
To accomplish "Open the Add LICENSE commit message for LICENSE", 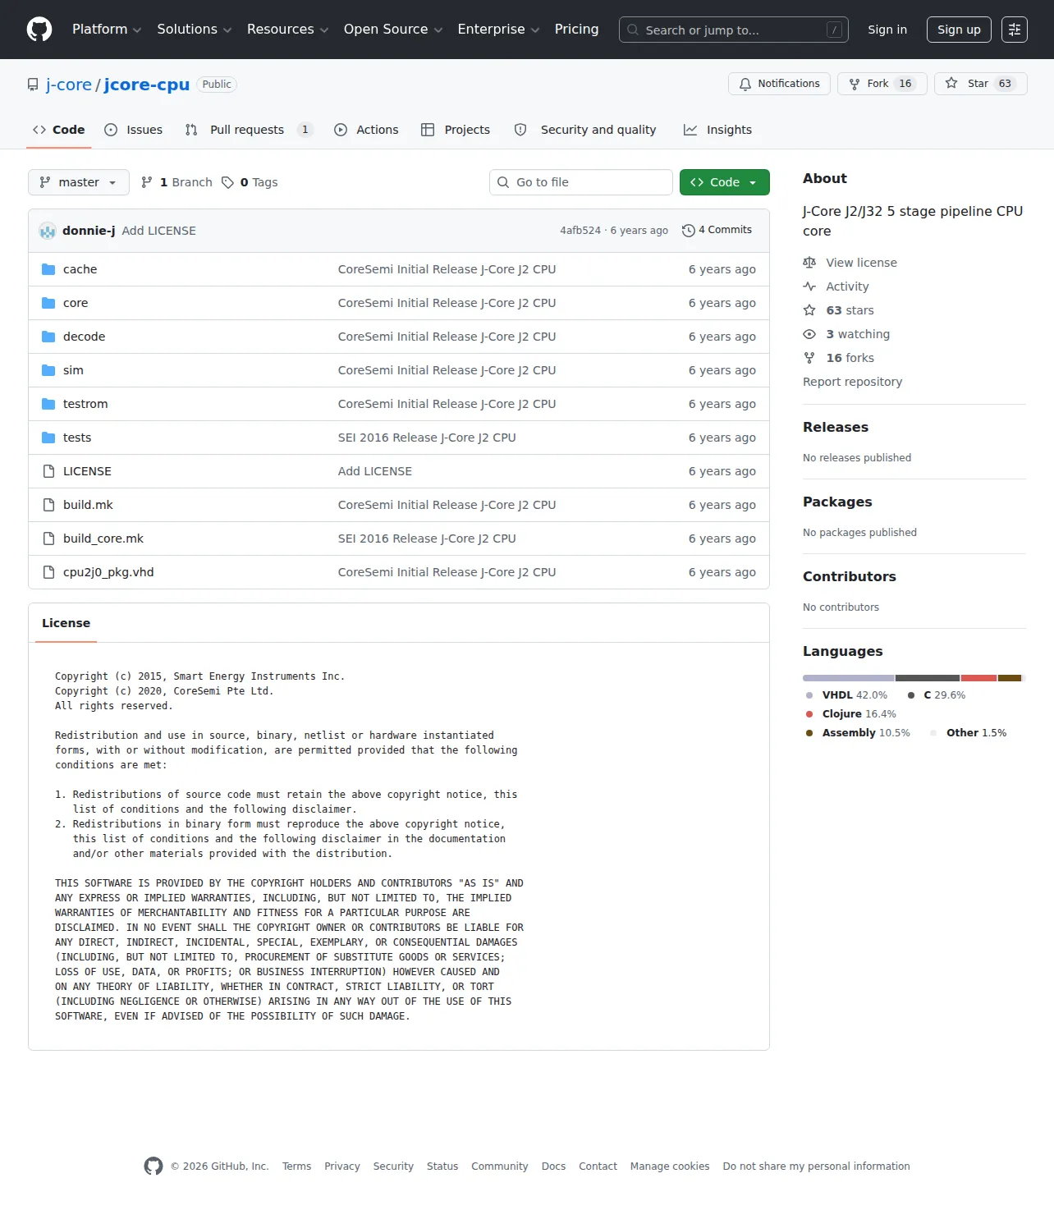I will point(375,471).
